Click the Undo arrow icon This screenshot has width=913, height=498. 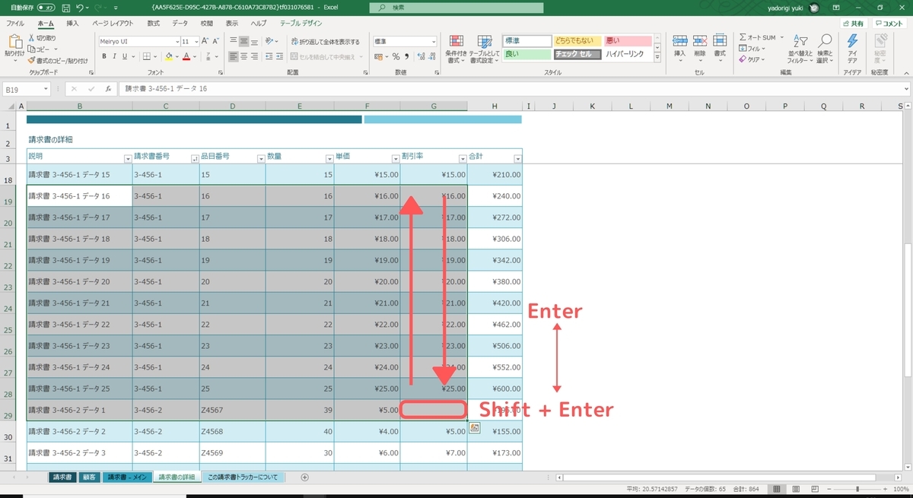pos(80,8)
